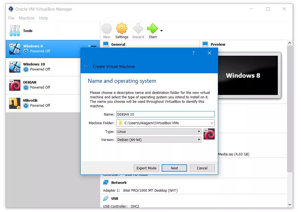Click the scrollbar up arrow in details pane
301x212 pixels.
[290, 43]
